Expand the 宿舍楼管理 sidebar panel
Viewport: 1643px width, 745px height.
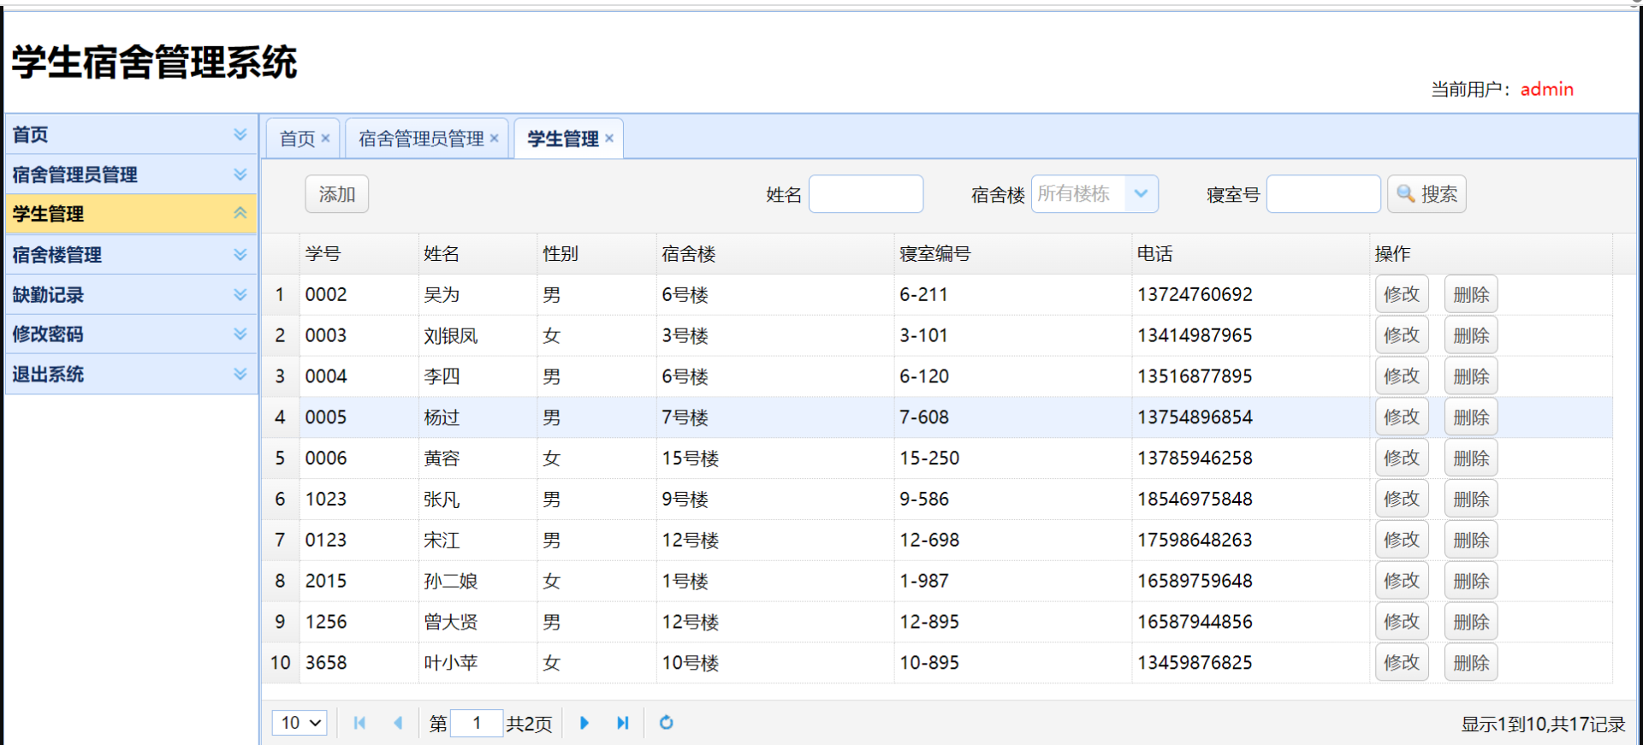click(x=240, y=255)
